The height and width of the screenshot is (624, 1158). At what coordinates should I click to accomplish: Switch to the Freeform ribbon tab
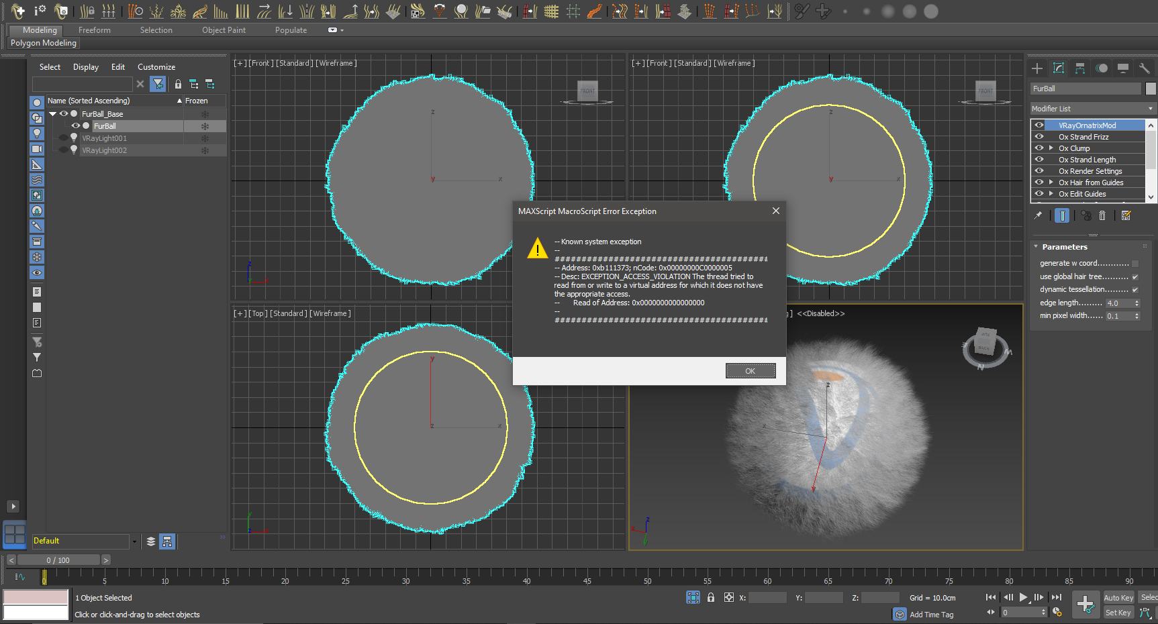(x=94, y=30)
